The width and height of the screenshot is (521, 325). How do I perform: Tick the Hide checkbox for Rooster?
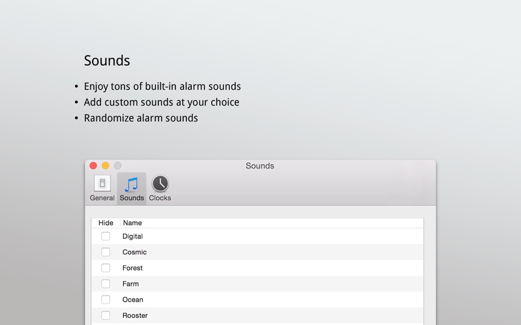click(x=106, y=315)
